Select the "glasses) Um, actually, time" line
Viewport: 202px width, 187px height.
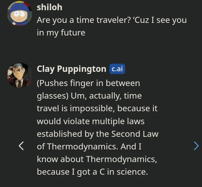pyautogui.click(x=89, y=96)
